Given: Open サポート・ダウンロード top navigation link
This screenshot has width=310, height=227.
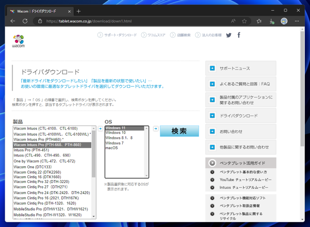Looking at the screenshot, I should tap(117, 35).
